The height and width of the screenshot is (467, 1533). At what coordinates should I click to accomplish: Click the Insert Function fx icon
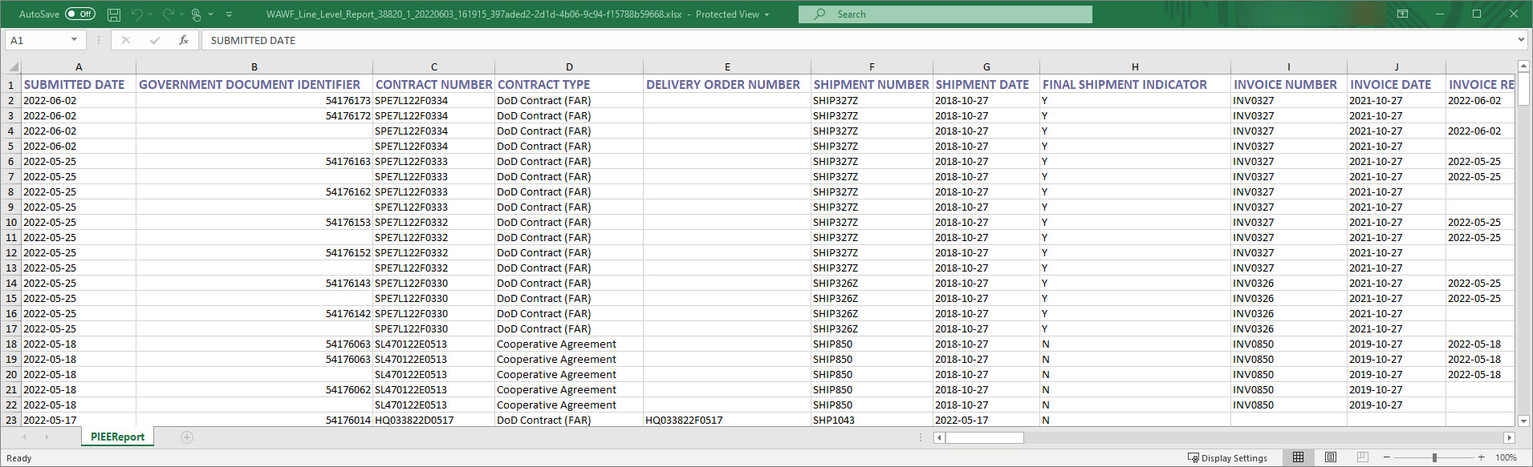[184, 40]
